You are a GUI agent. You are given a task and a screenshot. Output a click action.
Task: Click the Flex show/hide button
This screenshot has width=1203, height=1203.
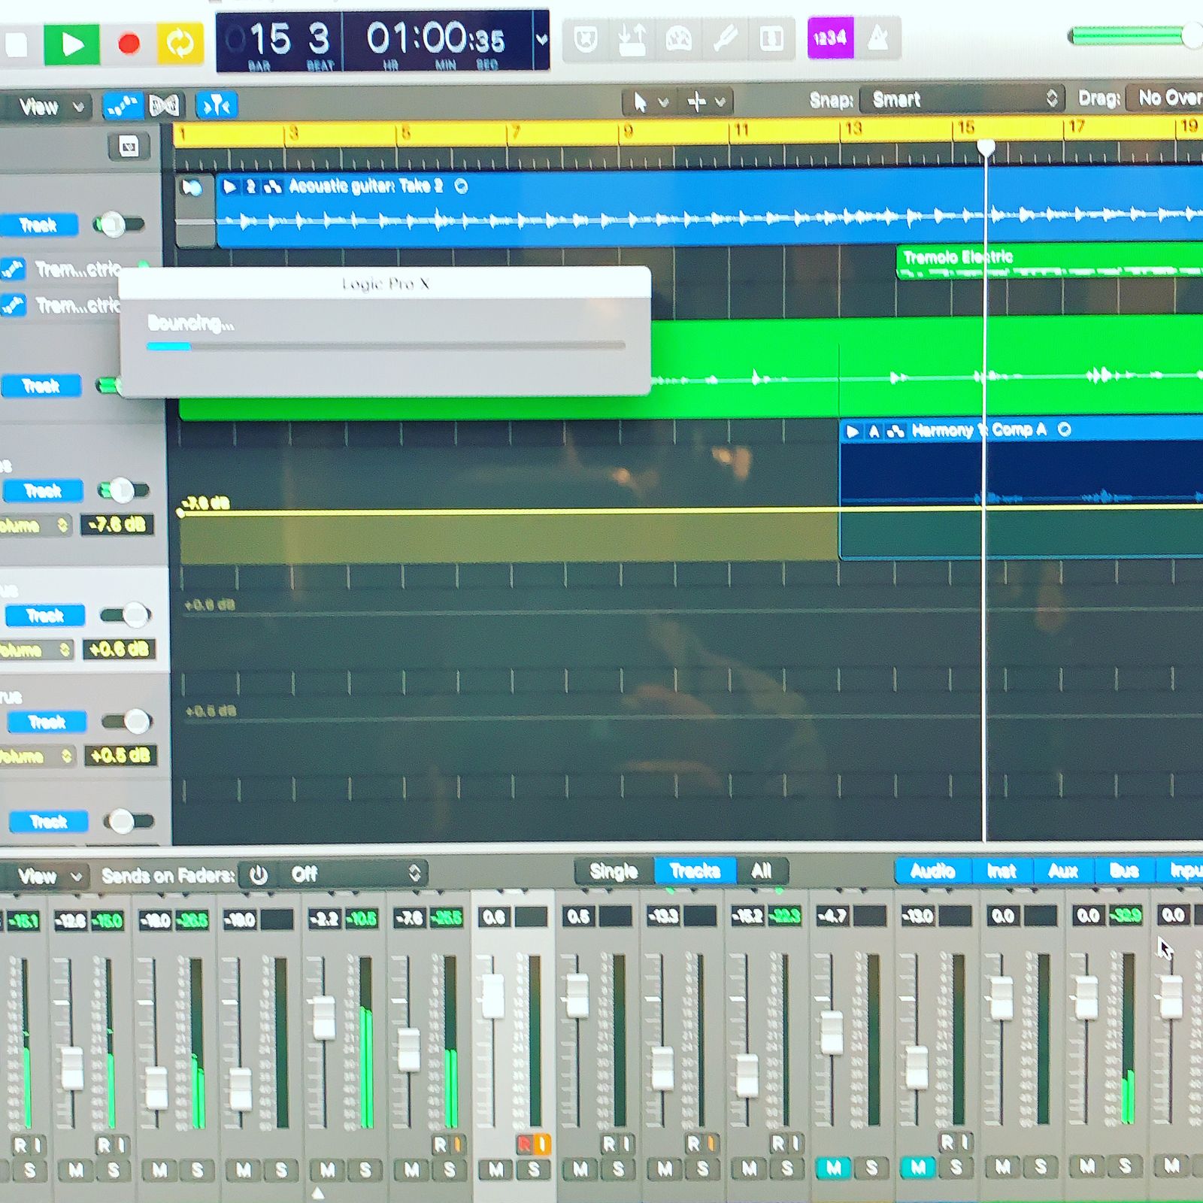(x=164, y=106)
